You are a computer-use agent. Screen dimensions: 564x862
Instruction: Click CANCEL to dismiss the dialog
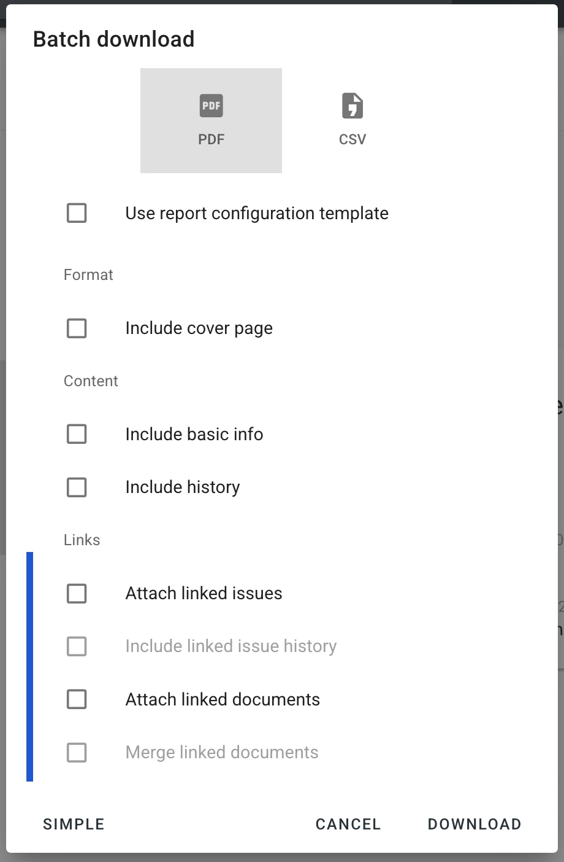348,824
